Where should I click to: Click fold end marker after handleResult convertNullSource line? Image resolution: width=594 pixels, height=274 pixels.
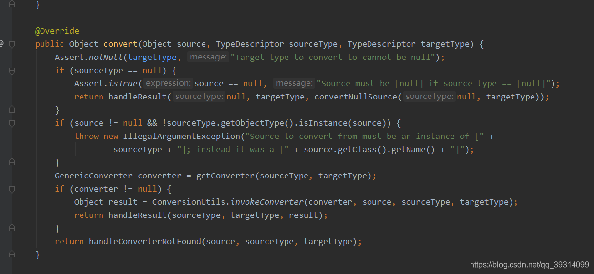coord(12,110)
